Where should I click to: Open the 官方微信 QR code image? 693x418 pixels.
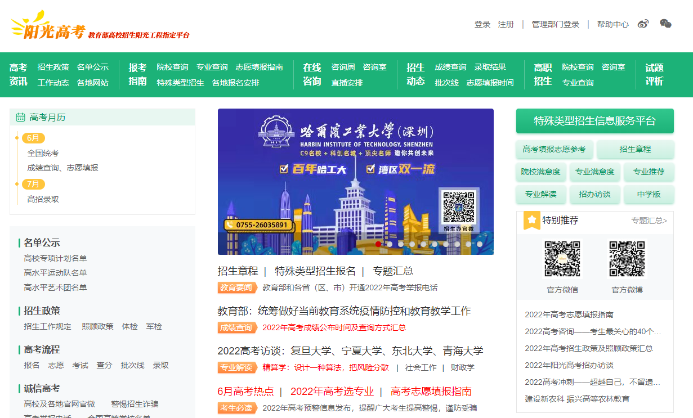click(562, 259)
